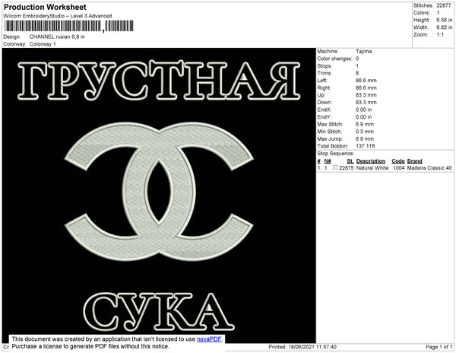Click the 'Code' column header

[x=398, y=161]
